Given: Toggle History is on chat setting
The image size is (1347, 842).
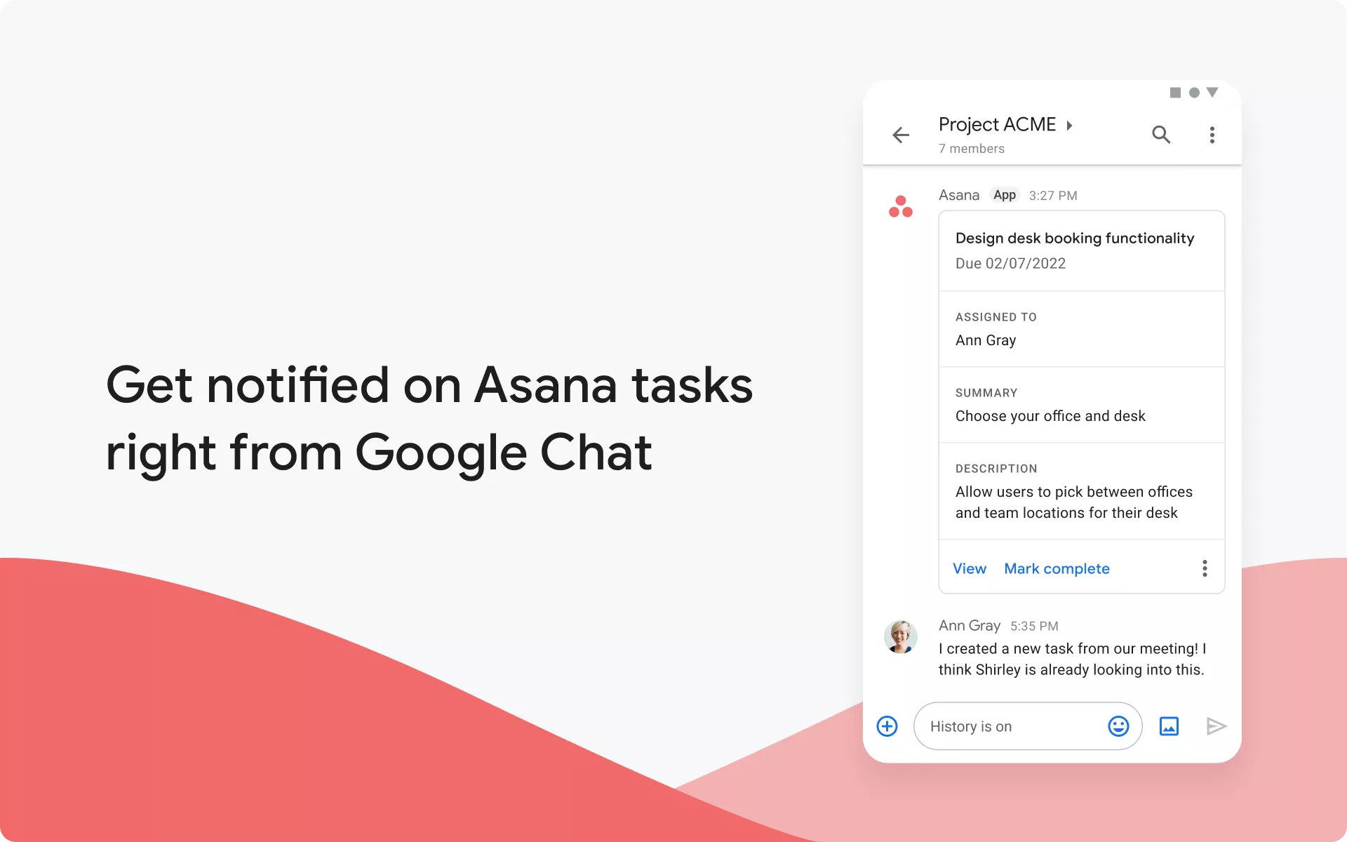Looking at the screenshot, I should pos(971,726).
